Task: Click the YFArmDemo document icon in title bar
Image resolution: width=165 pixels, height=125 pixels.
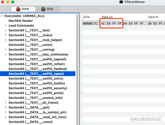Action: pyautogui.click(x=121, y=2)
